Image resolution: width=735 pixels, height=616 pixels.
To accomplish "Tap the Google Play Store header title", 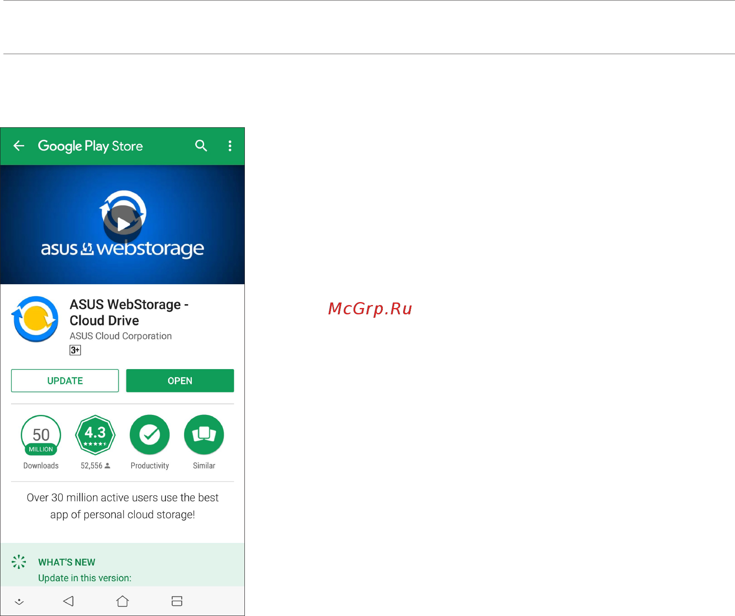I will pos(90,146).
